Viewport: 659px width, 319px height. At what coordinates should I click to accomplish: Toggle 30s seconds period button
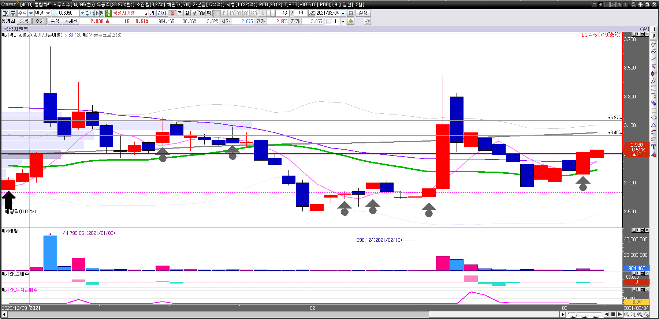[202, 13]
